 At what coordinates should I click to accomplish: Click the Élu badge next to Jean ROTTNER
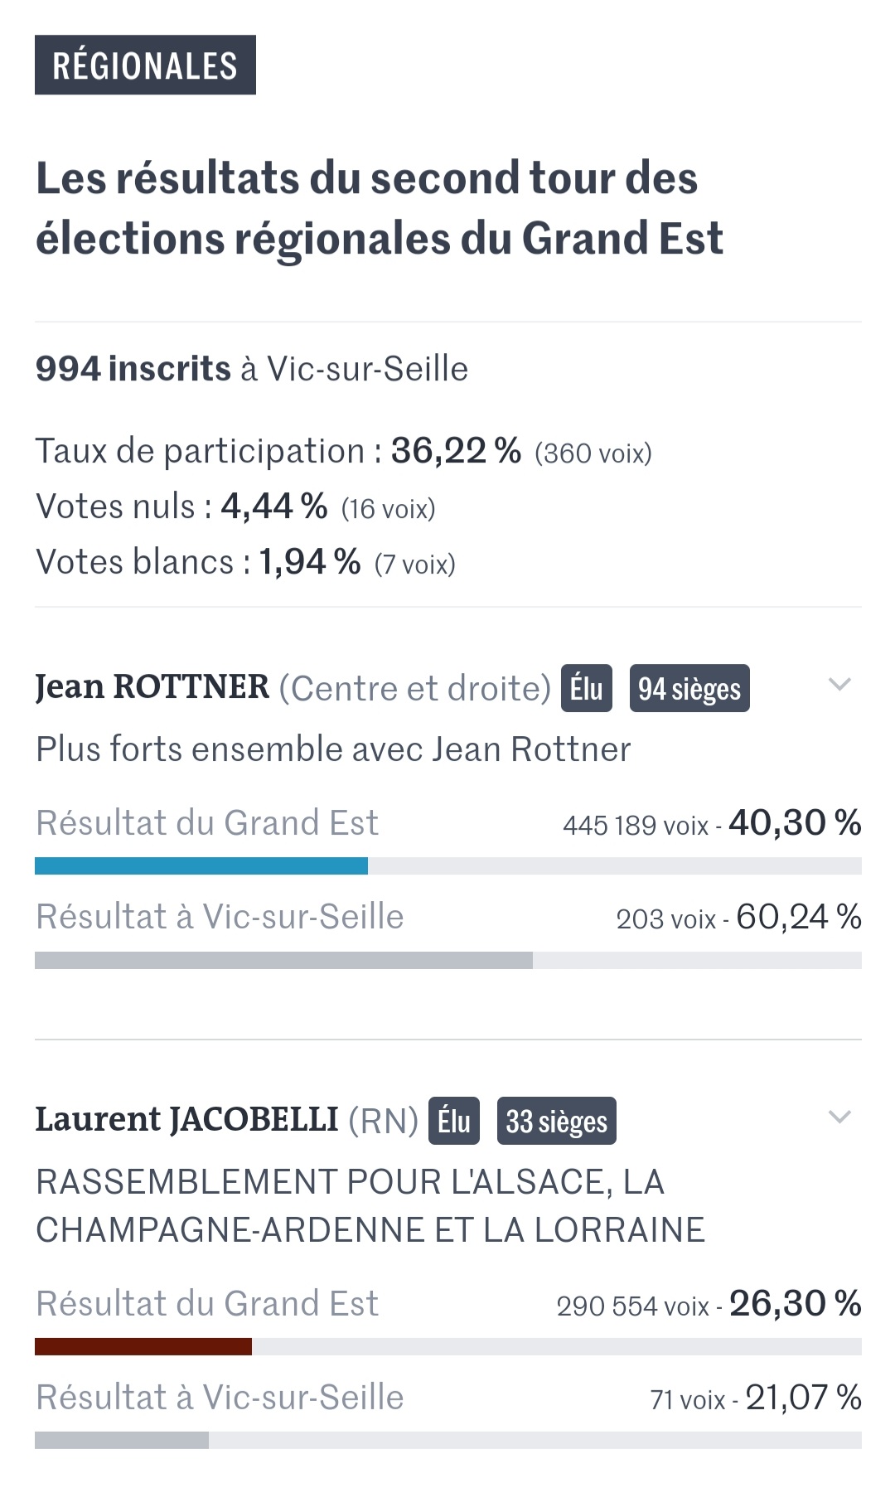coord(587,688)
